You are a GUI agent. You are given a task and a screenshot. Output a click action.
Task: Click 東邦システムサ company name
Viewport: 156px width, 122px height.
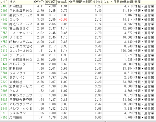[x=21, y=95]
